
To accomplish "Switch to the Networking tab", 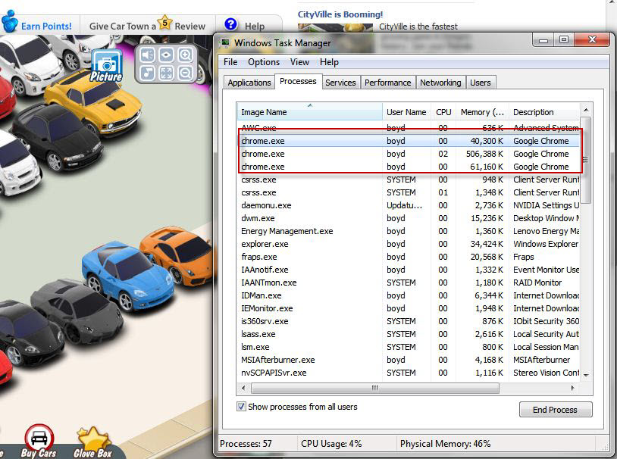I will tap(440, 83).
